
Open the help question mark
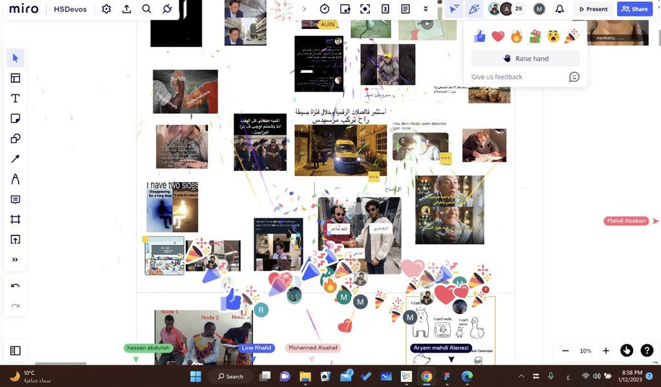647,350
